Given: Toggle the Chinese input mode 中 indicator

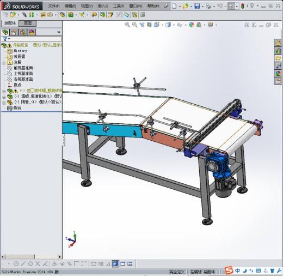Looking at the screenshot, I should click(238, 271).
